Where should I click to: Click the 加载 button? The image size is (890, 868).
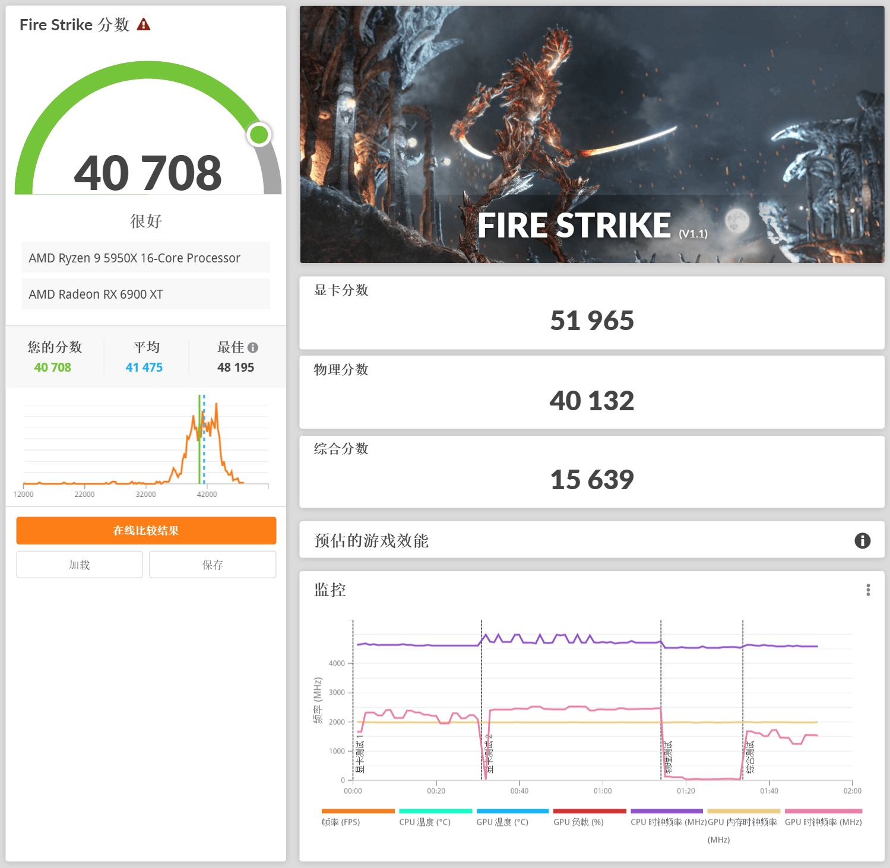80,564
